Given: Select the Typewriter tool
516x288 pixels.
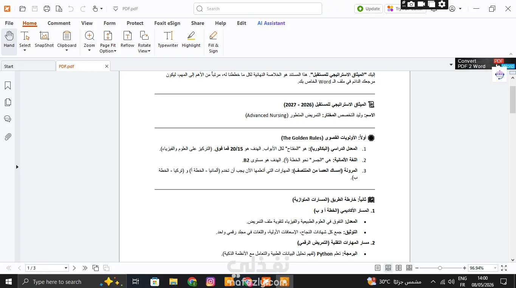Looking at the screenshot, I should (x=168, y=40).
